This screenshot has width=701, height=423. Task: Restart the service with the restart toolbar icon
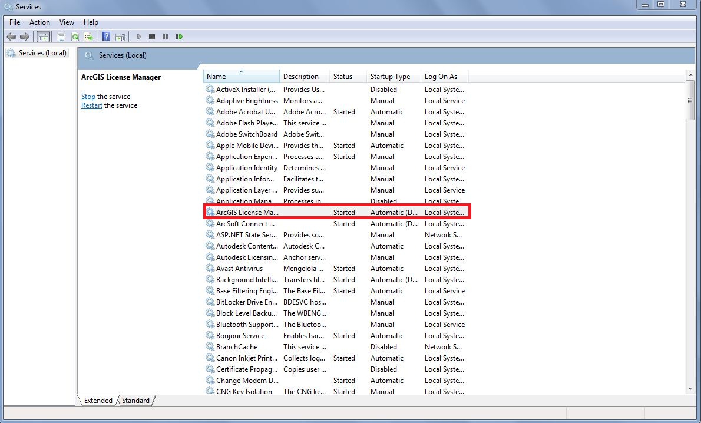[179, 36]
